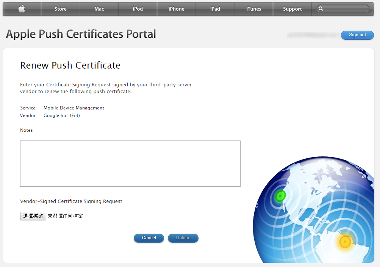Click the Upload button

(183, 238)
